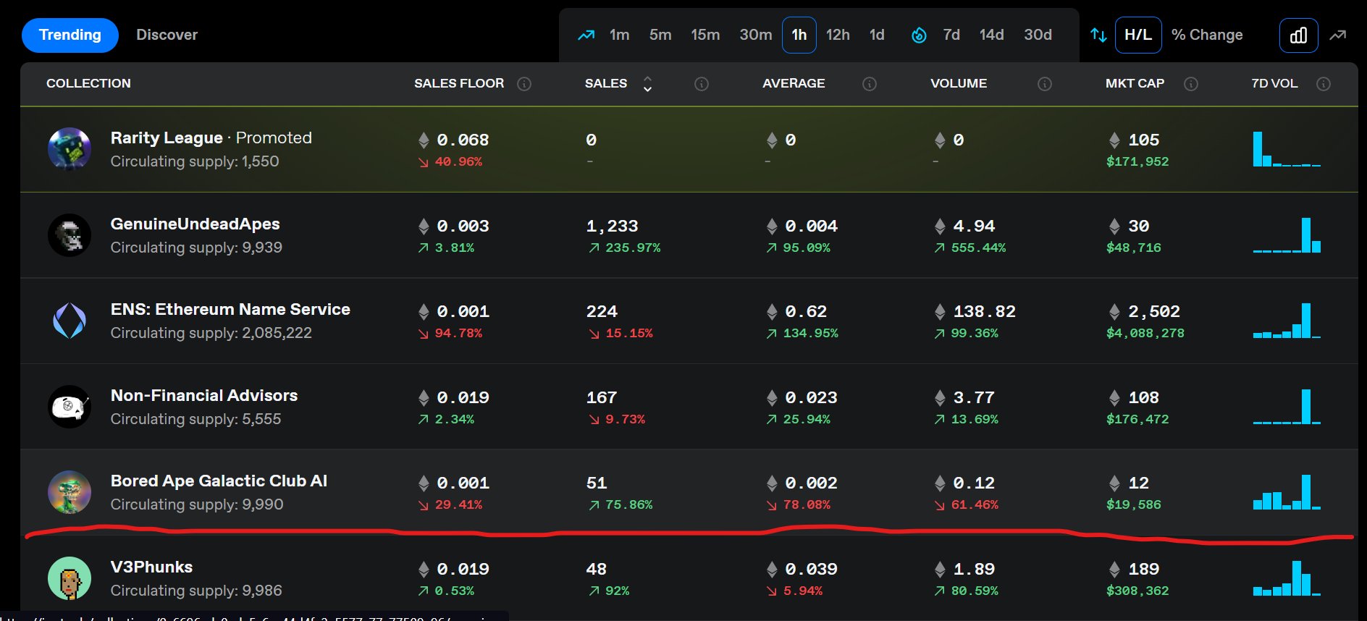1367x621 pixels.
Task: Click the trending arrow icon before 1m
Action: click(586, 35)
